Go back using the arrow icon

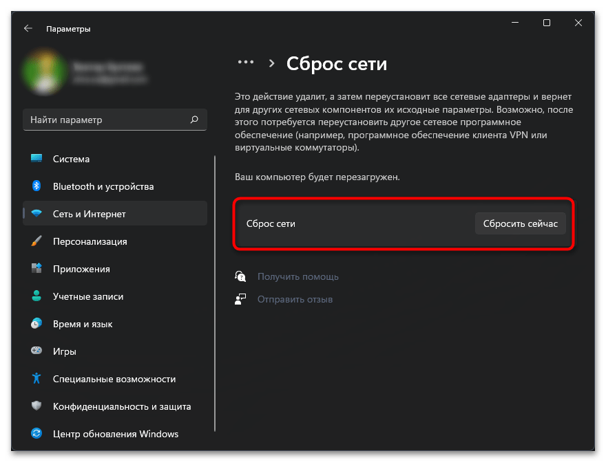(x=28, y=29)
